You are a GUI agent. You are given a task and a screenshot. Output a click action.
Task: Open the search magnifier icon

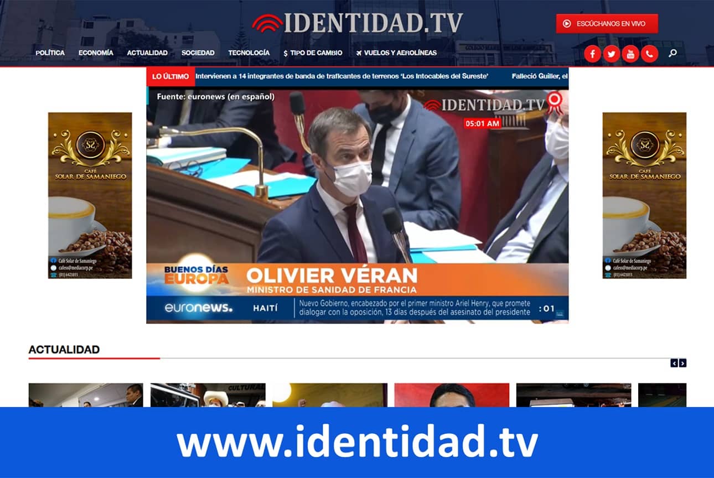[x=672, y=54]
